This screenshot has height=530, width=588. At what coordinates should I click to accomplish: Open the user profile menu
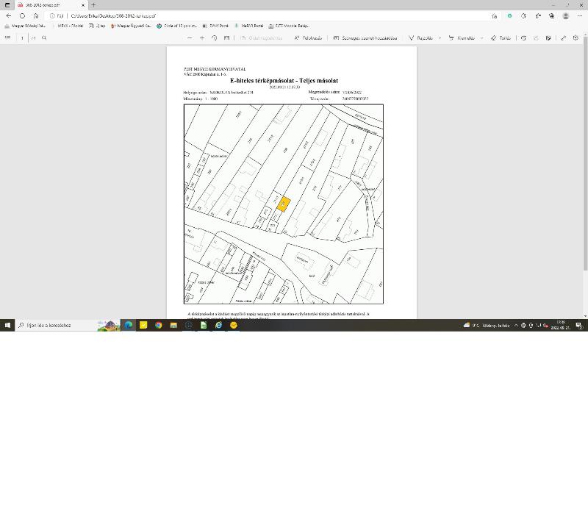(x=566, y=15)
